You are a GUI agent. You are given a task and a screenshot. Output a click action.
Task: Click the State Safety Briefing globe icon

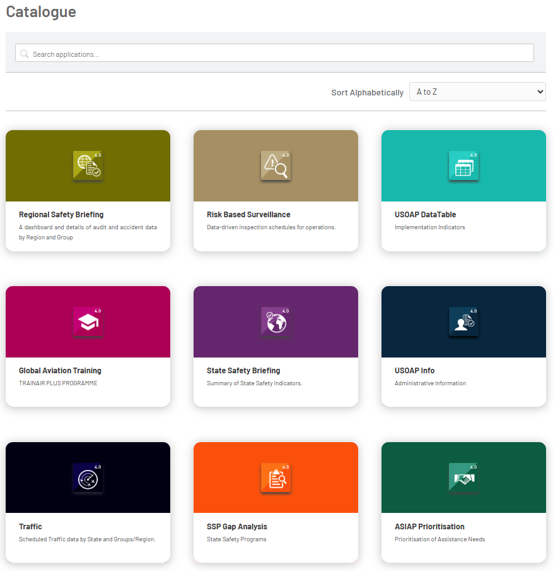276,322
